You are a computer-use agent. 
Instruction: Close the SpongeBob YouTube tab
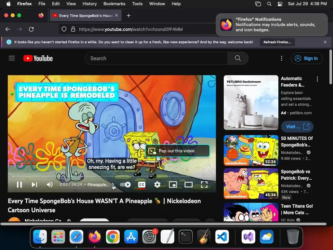tap(116, 15)
